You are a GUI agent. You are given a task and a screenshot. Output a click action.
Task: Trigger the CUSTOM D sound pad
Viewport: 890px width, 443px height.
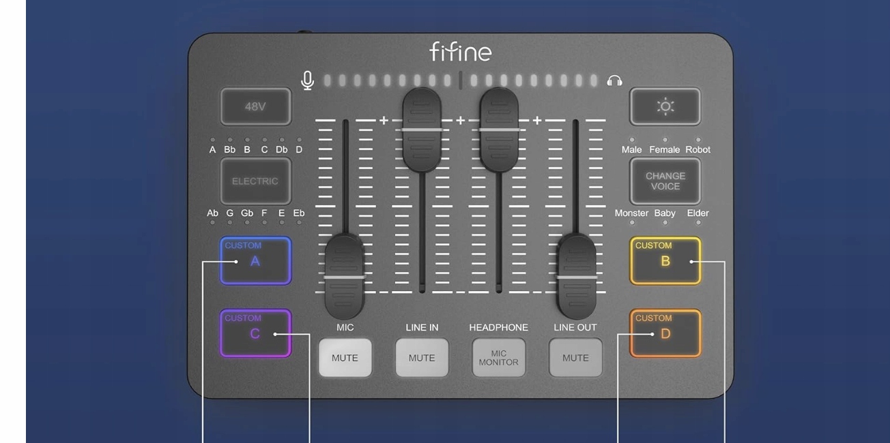[665, 333]
